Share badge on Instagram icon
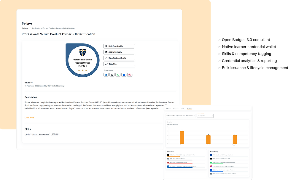288x180 pixels. coord(130,75)
